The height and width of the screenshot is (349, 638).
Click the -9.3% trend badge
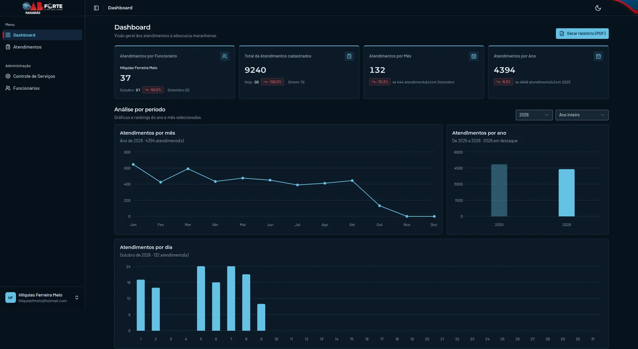[503, 82]
